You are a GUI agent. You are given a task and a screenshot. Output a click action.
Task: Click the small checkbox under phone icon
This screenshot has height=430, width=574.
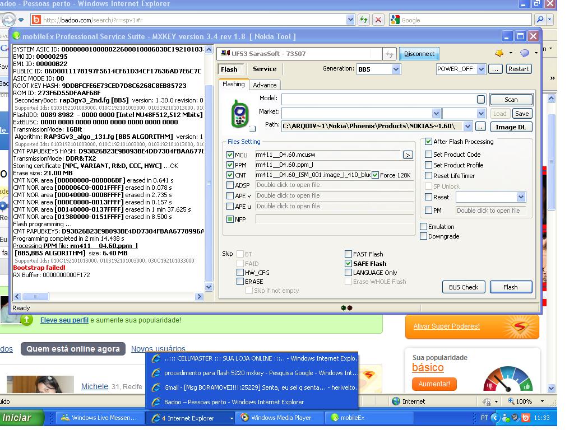pos(252,129)
